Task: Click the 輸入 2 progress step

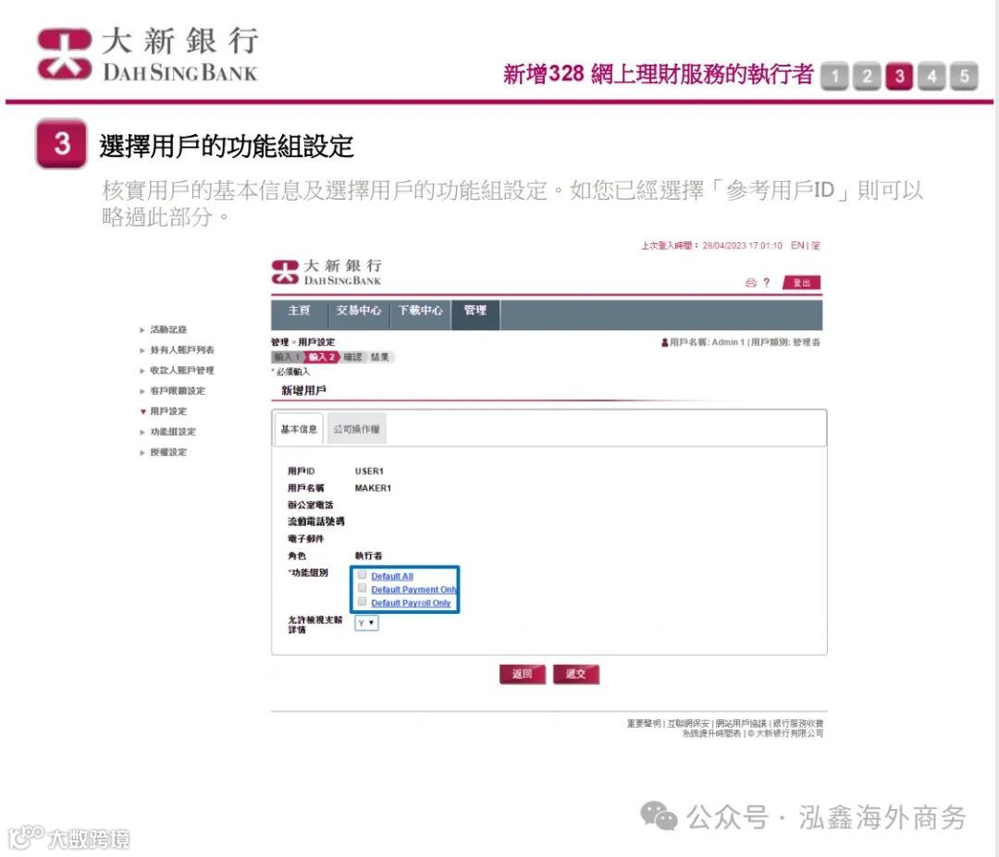Action: click(x=322, y=357)
